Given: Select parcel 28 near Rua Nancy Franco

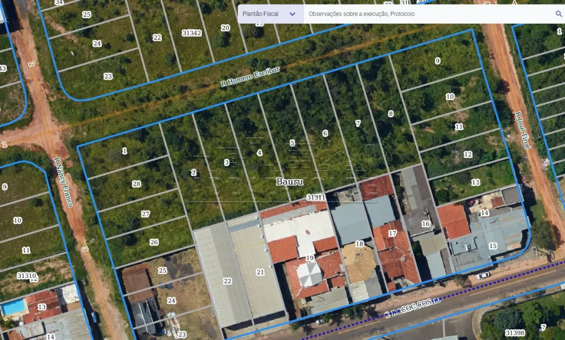Looking at the screenshot, I should 136,183.
